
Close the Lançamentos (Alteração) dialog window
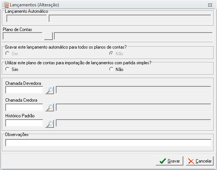(210, 5)
